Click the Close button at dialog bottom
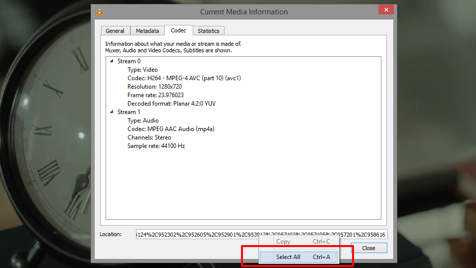 click(369, 248)
